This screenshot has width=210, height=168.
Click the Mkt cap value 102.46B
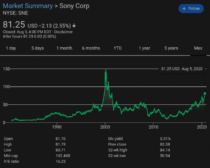(63, 156)
